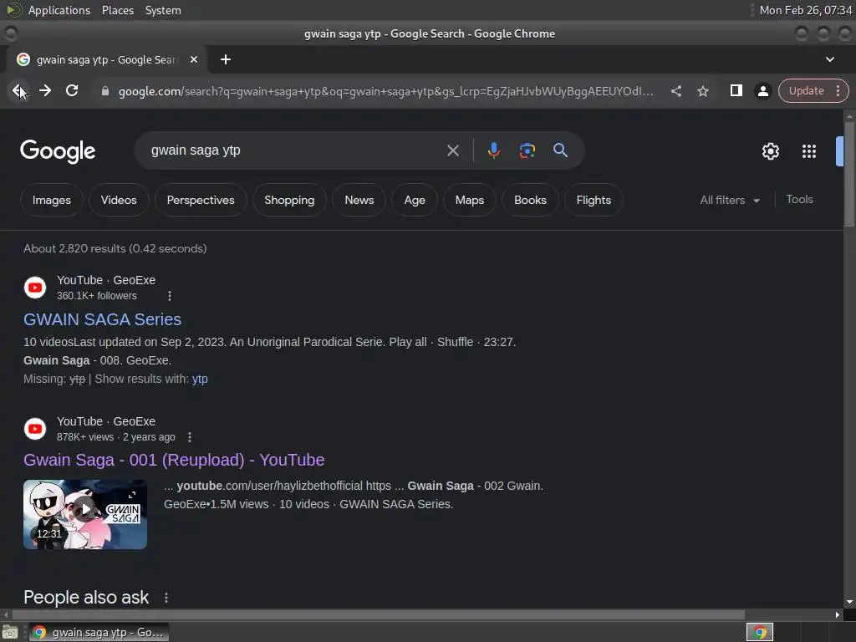
Task: Share this page via share icon
Action: coord(676,91)
